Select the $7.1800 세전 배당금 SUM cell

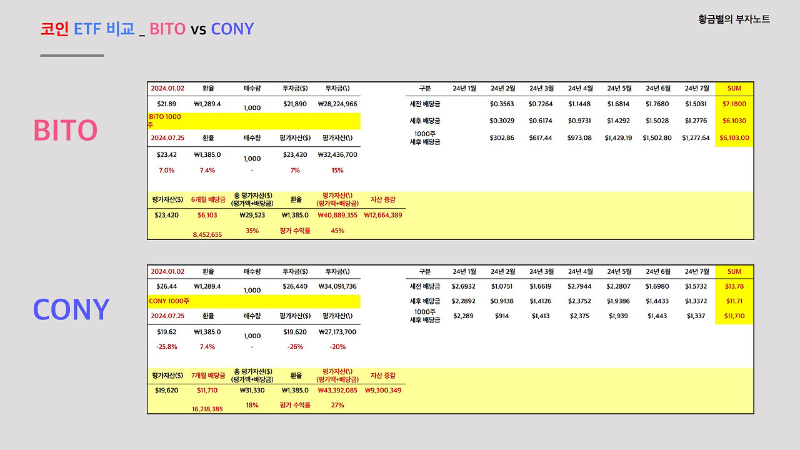click(734, 104)
